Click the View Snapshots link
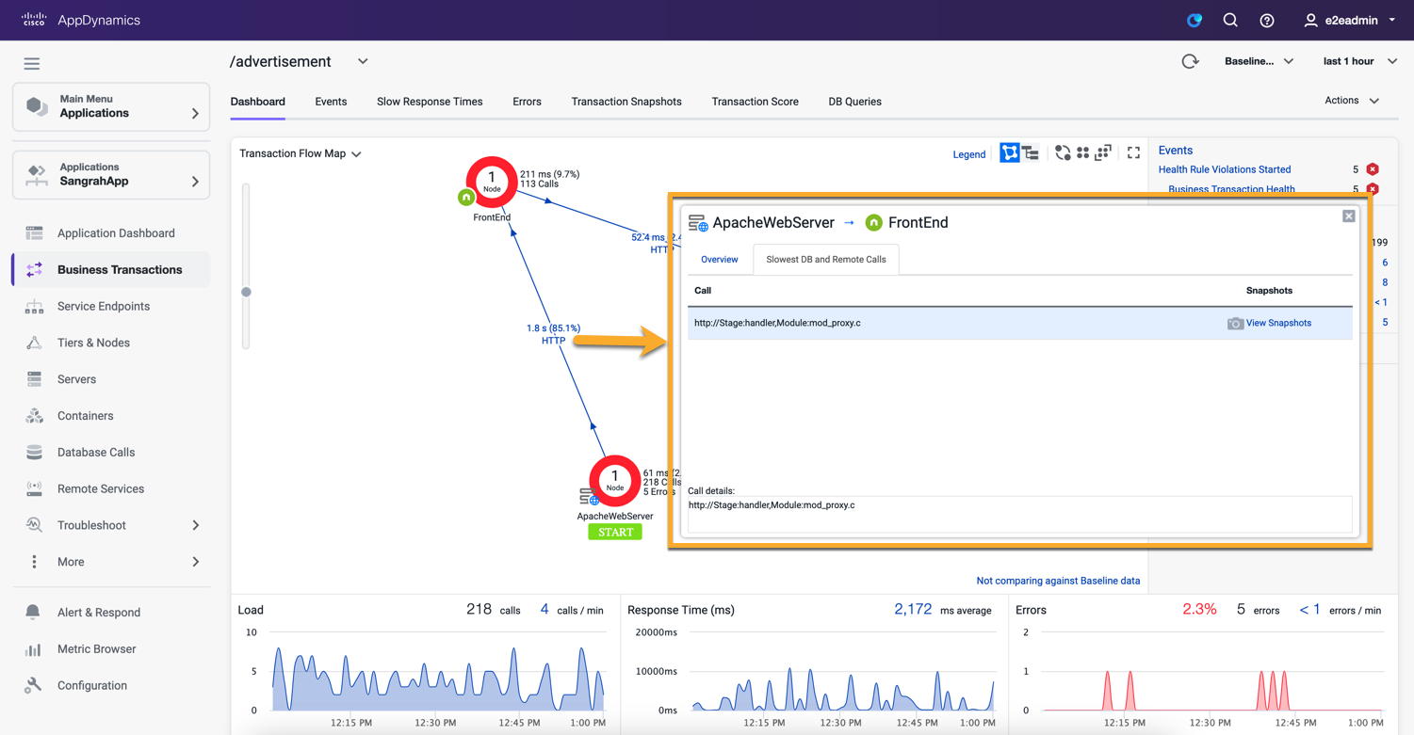Screen dimensions: 1414x735 point(1278,323)
